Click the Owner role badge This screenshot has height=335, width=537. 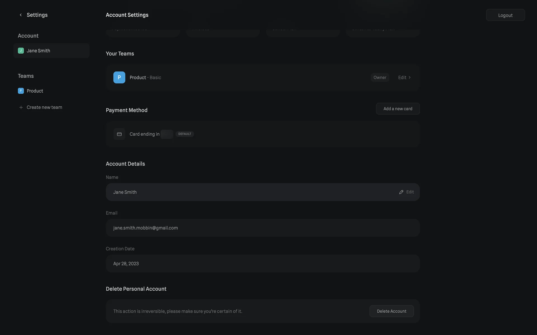[380, 78]
